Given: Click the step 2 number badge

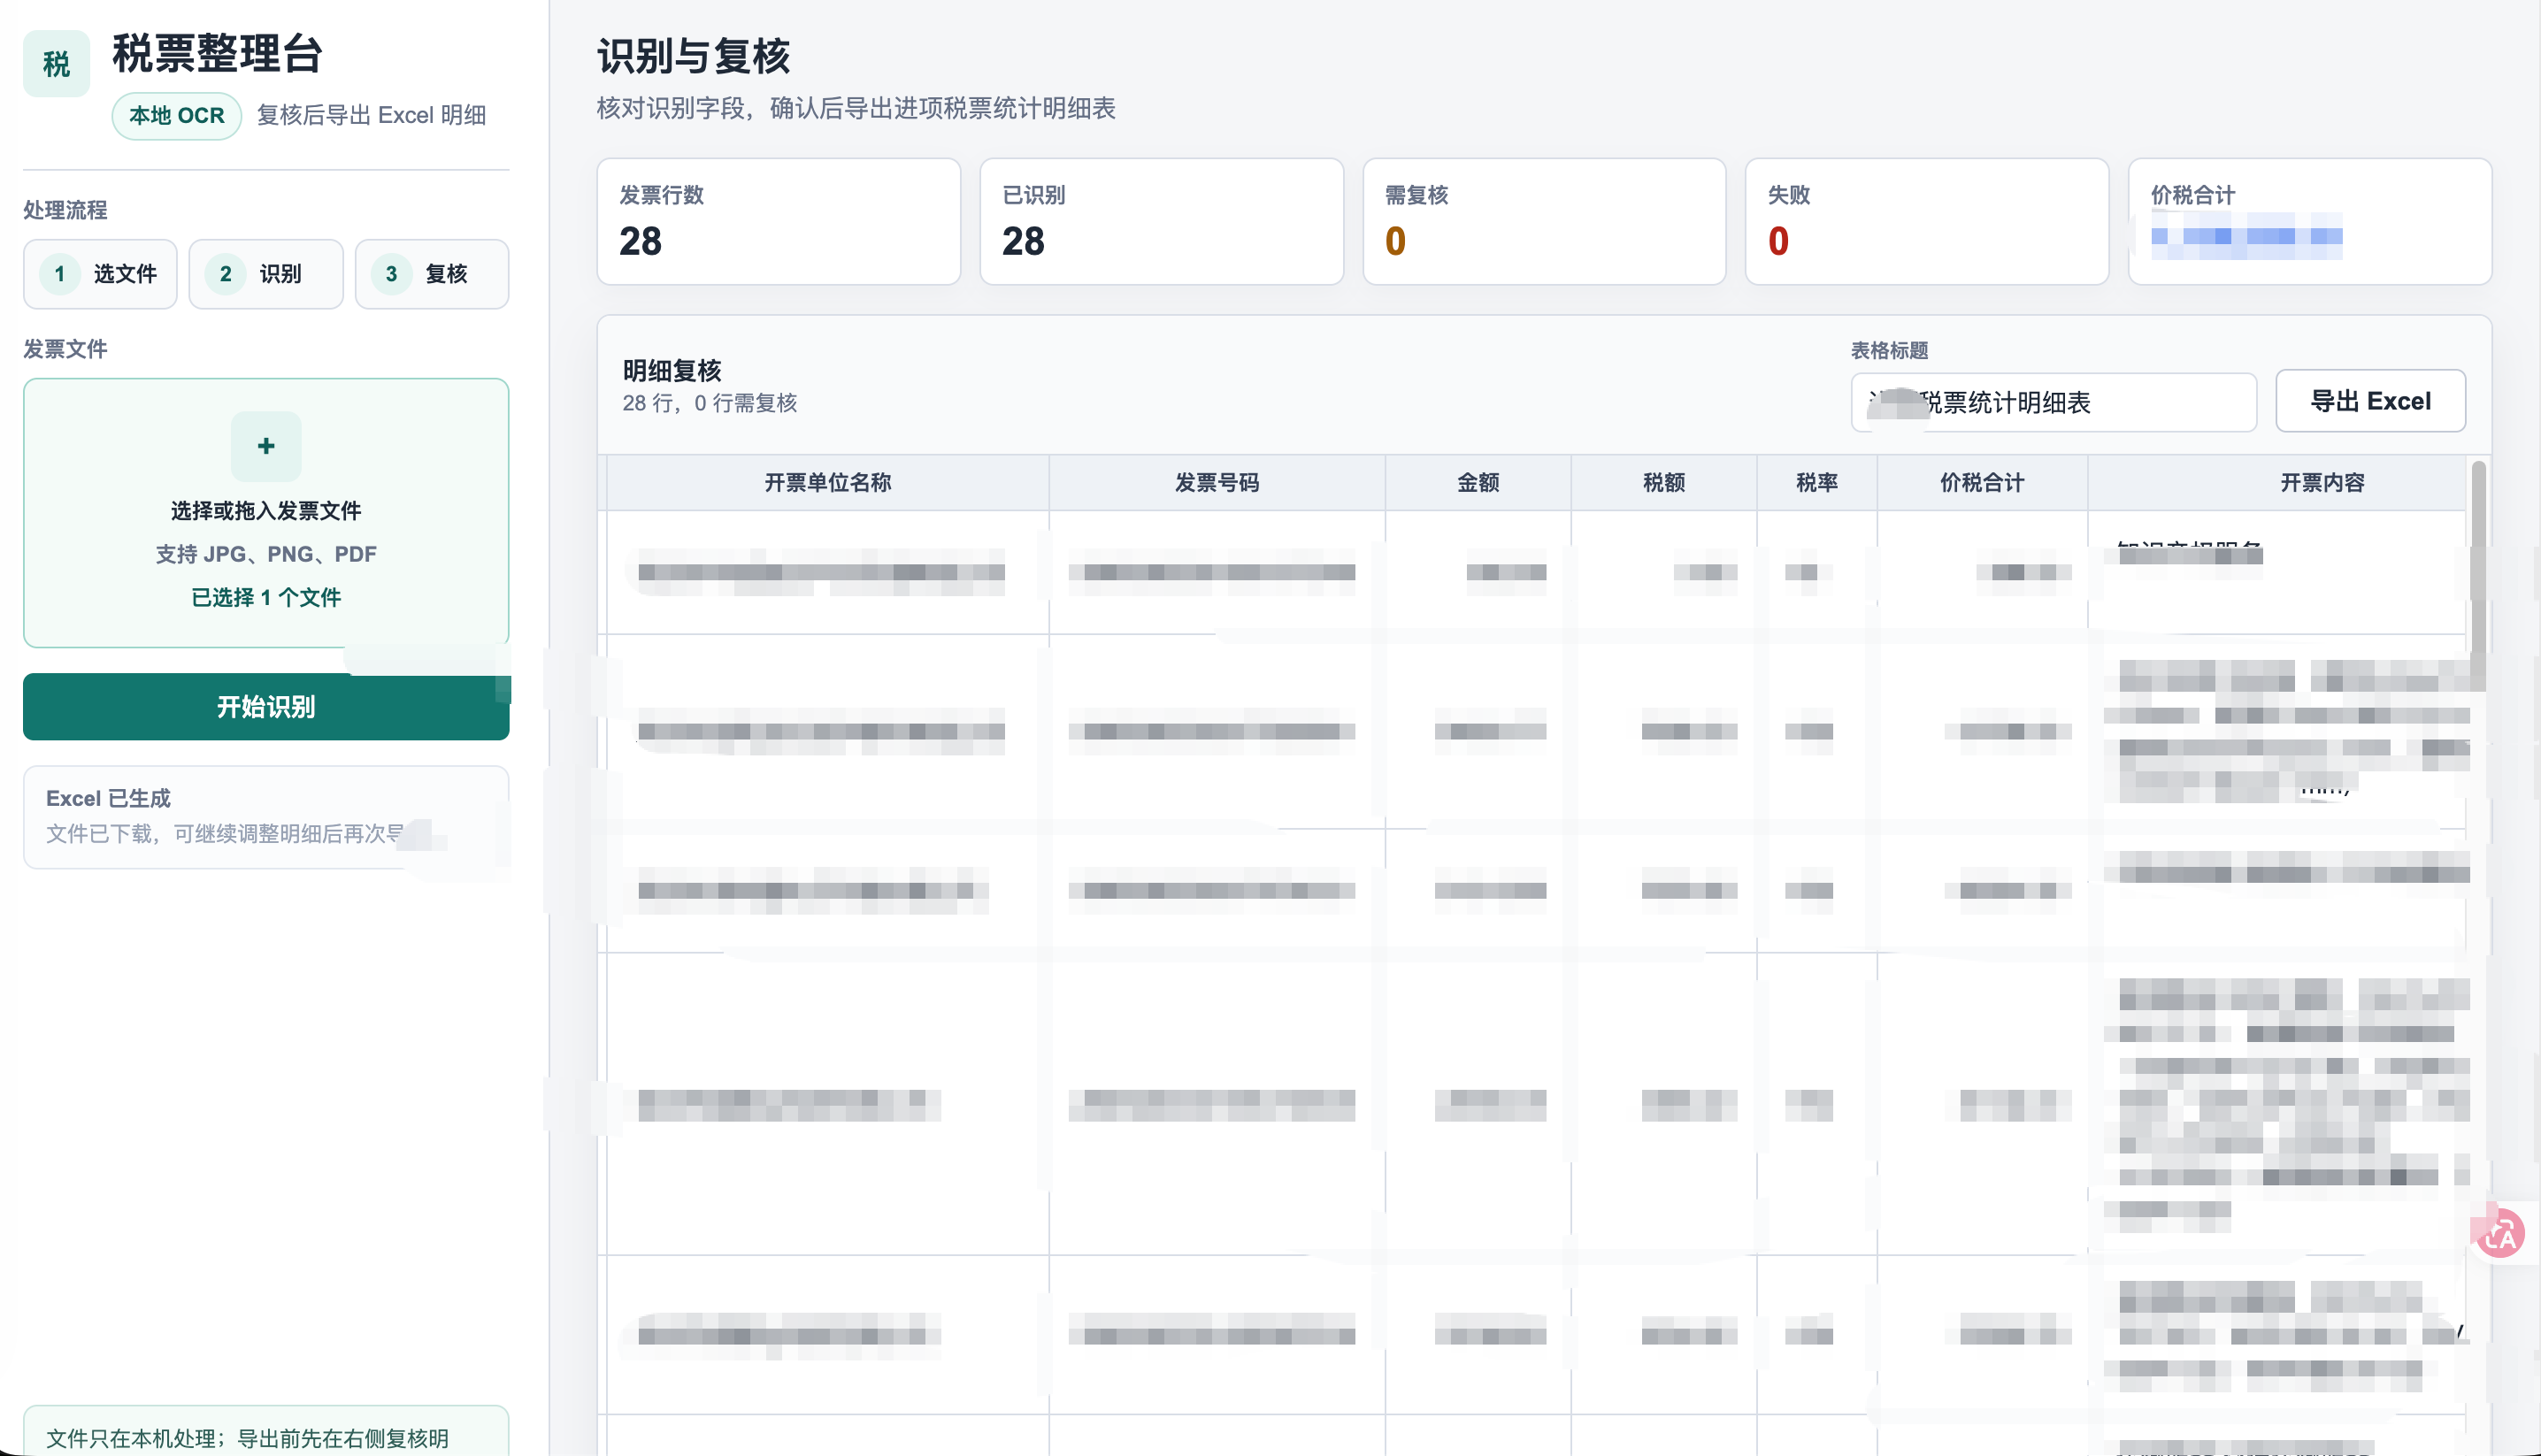Looking at the screenshot, I should click(x=226, y=274).
